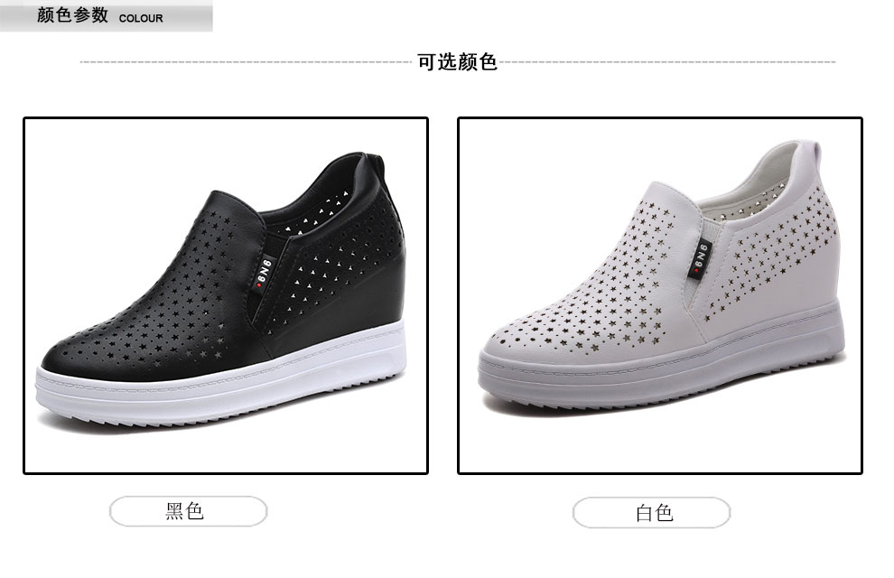This screenshot has height=578, width=894.
Task: Select the 黑色 color option button
Action: point(188,511)
